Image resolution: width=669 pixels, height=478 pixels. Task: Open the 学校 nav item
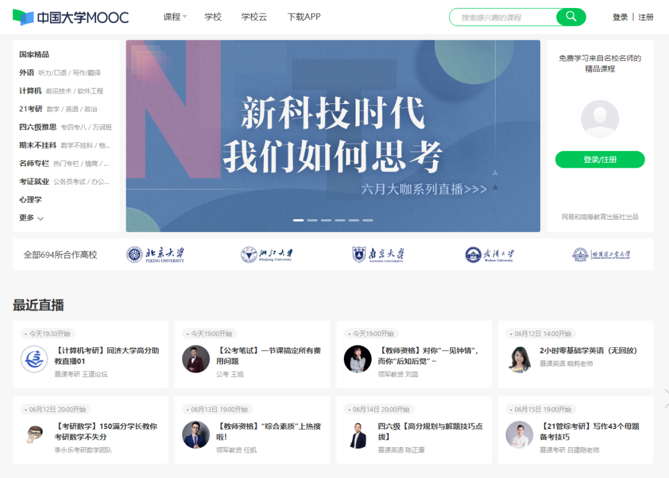click(212, 17)
